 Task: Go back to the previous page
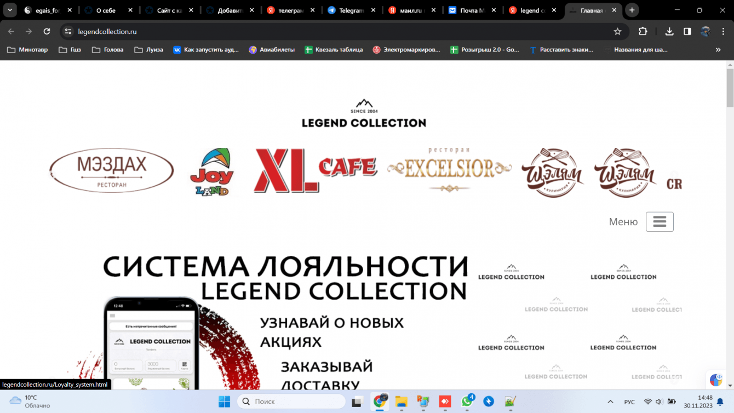(x=11, y=32)
